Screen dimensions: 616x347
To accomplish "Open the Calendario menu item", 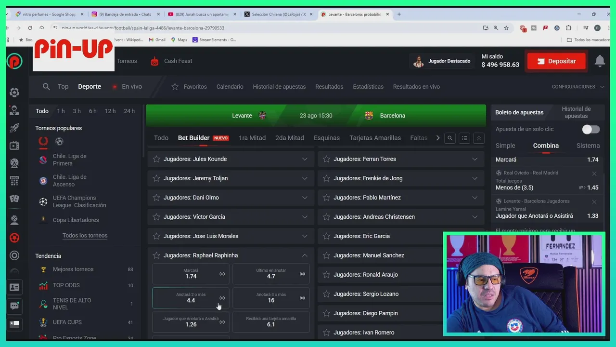I will [x=230, y=87].
